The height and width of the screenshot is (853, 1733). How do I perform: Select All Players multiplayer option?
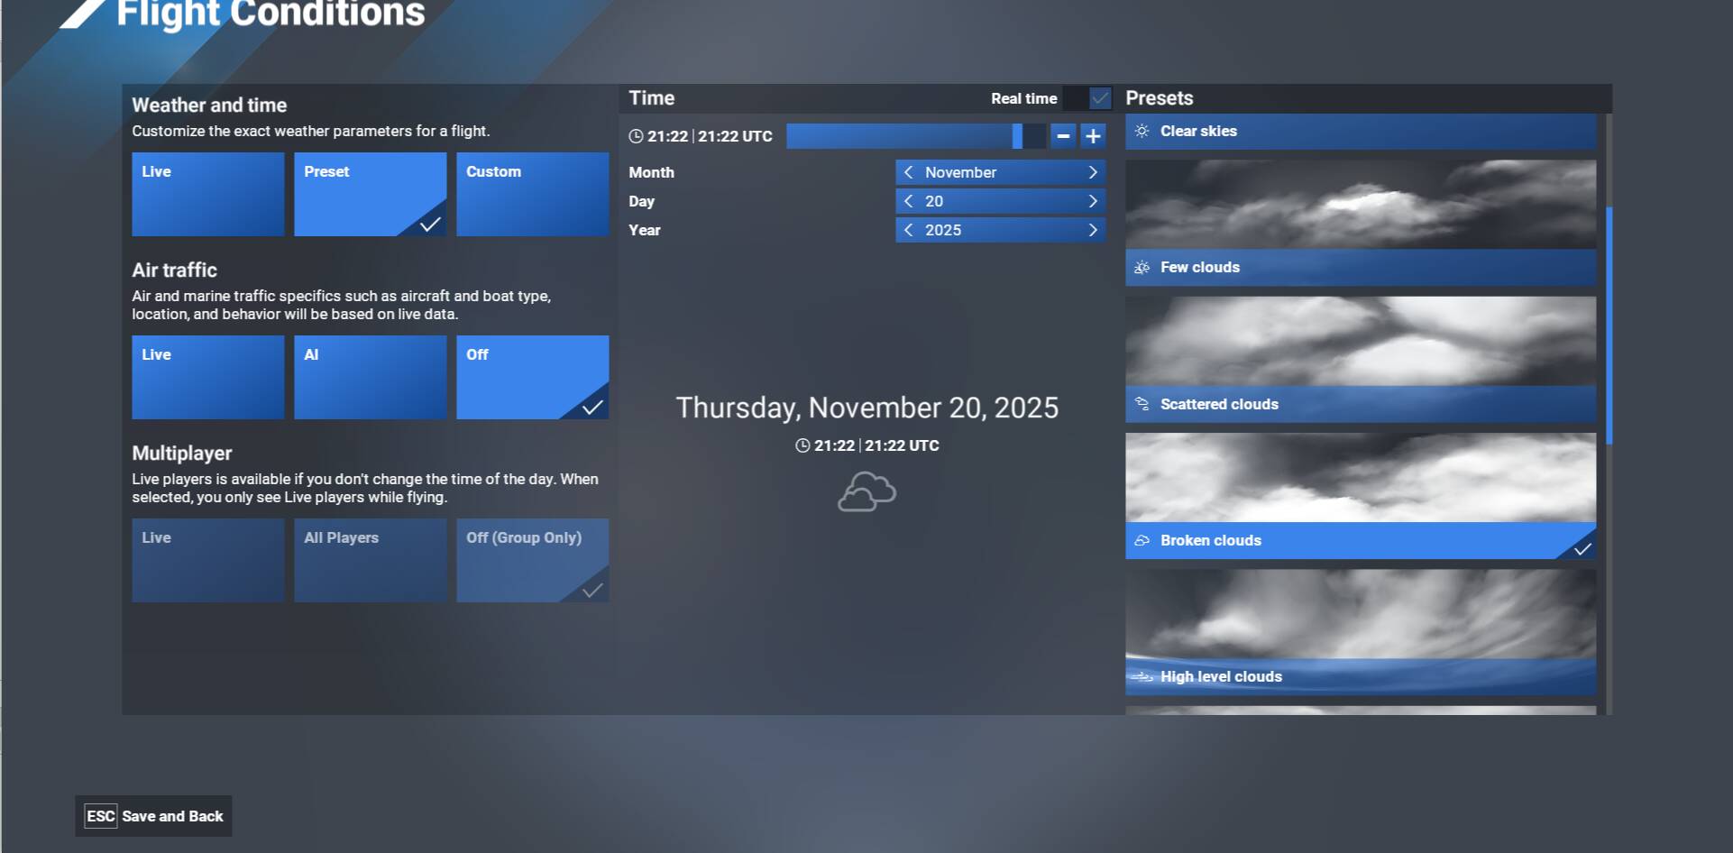point(371,560)
